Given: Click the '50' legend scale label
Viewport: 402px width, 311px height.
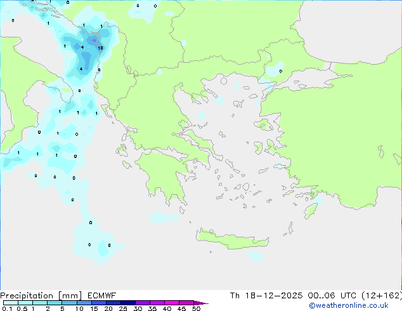Looking at the screenshot, I should pos(196,308).
